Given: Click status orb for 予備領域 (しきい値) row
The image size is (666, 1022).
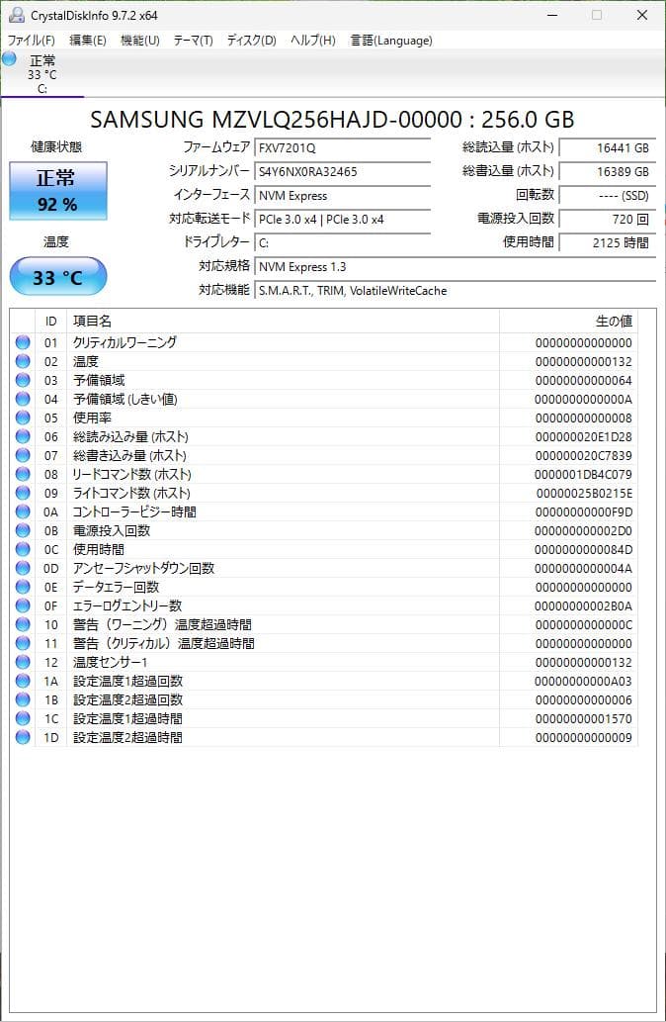Looking at the screenshot, I should pyautogui.click(x=23, y=399).
